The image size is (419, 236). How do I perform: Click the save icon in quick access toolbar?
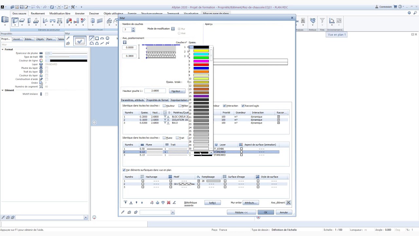22,7
